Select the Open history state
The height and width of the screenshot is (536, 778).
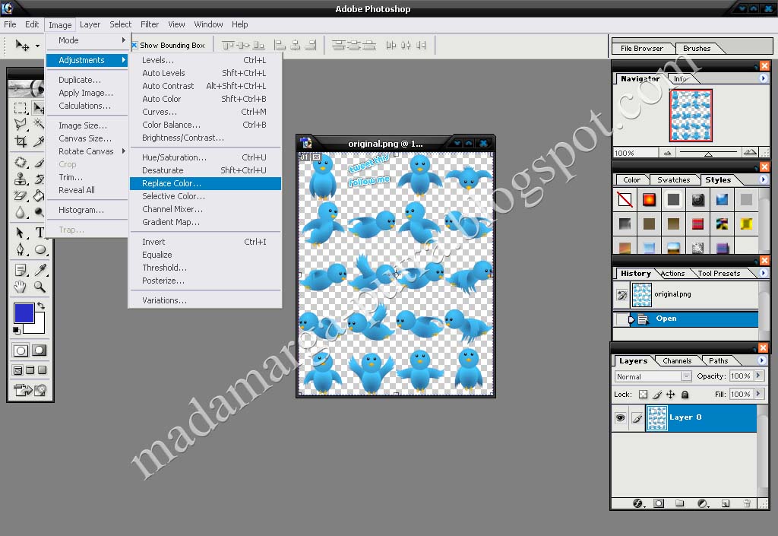click(685, 319)
